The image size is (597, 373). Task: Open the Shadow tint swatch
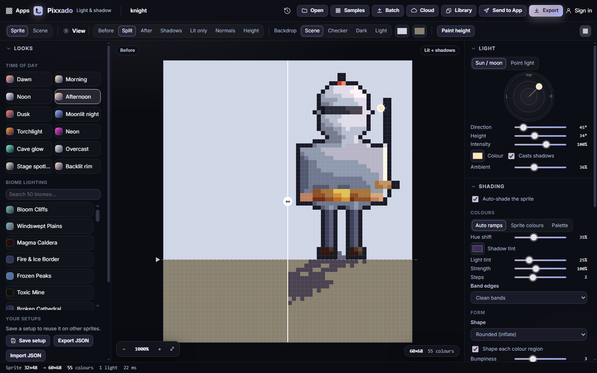point(478,249)
